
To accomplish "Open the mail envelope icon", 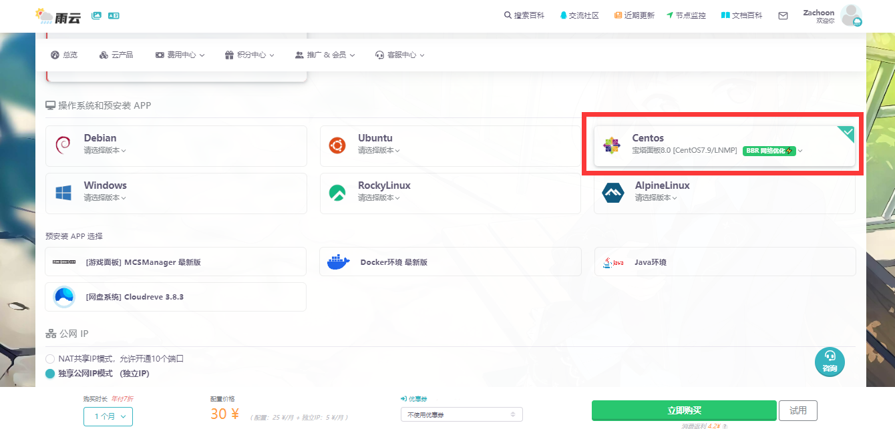I will pyautogui.click(x=783, y=15).
